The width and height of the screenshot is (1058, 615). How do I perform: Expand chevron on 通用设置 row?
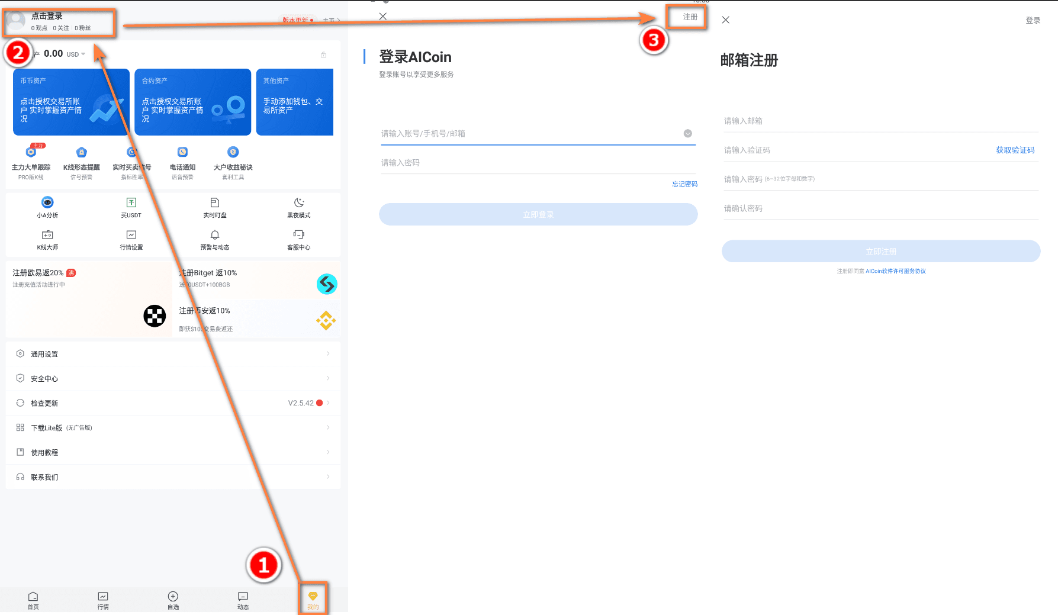click(328, 353)
